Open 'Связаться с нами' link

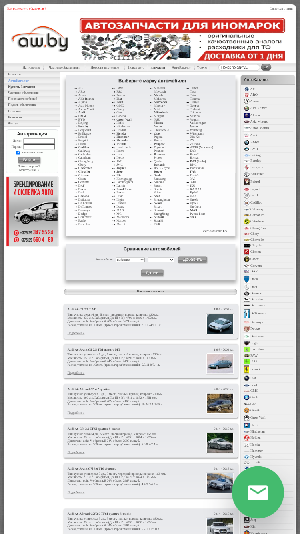pos(281,8)
